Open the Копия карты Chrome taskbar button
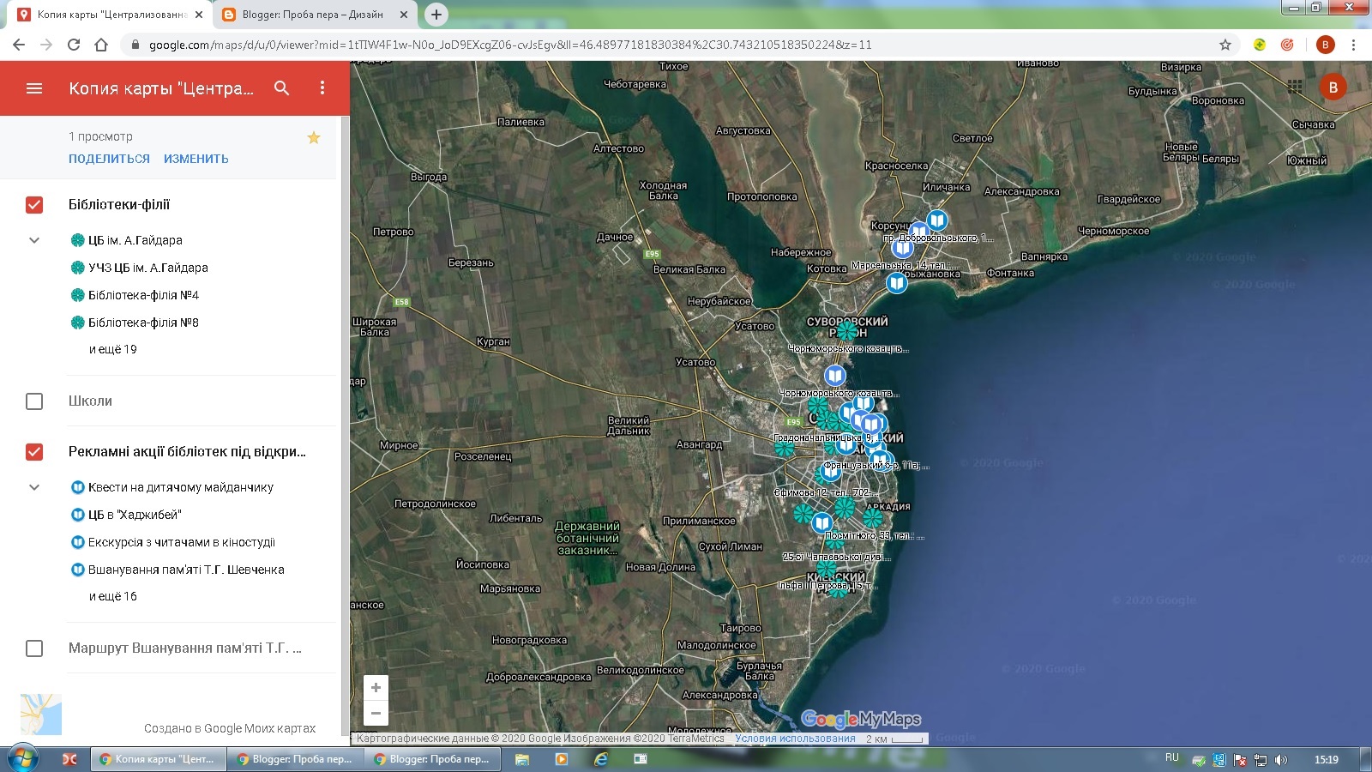1372x772 pixels. tap(158, 759)
